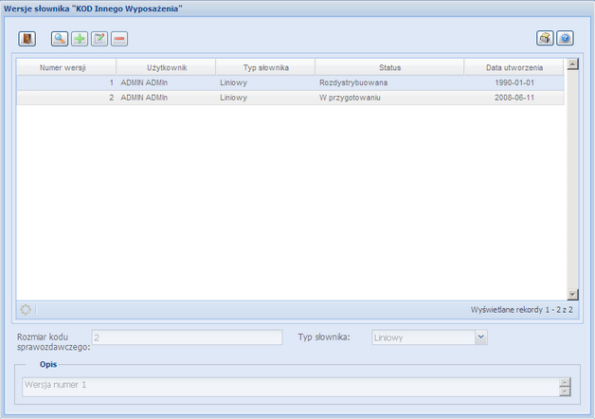The width and height of the screenshot is (595, 419).
Task: Click the Opis text area
Action: click(289, 387)
